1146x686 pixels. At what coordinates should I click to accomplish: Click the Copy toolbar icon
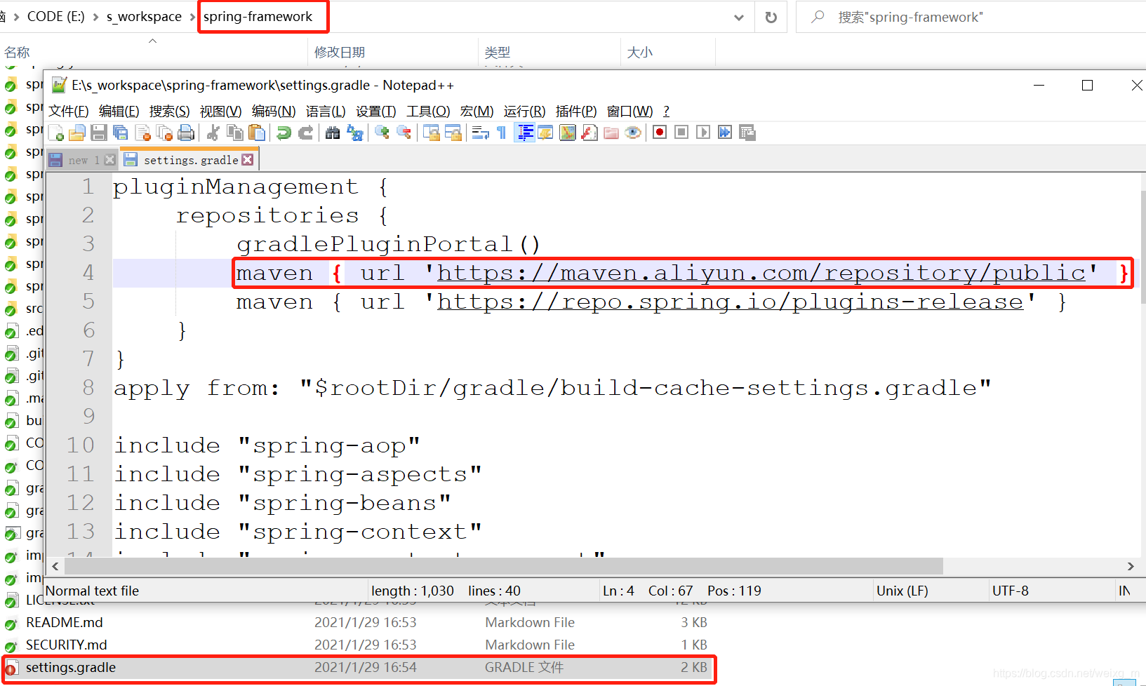[235, 133]
